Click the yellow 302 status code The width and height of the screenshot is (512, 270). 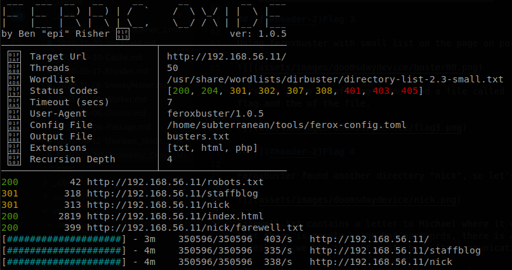click(x=266, y=91)
